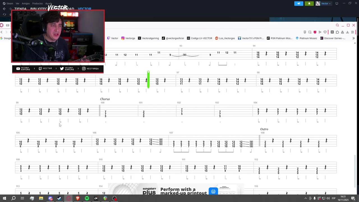Click the Steam announcements megaphone button
Viewport: 359px width, 202px height.
coord(299,3)
